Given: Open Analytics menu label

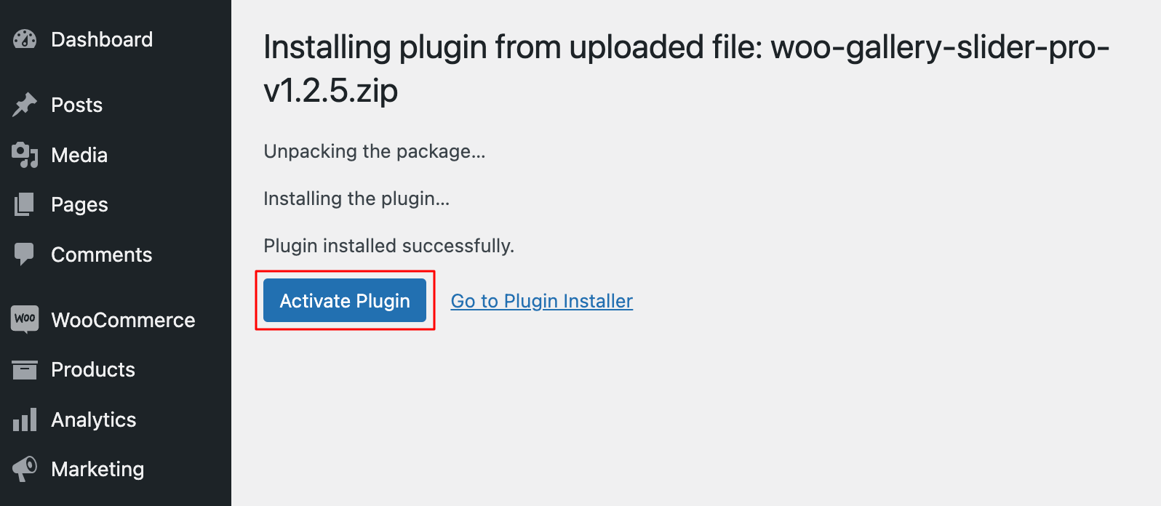Looking at the screenshot, I should pos(93,419).
